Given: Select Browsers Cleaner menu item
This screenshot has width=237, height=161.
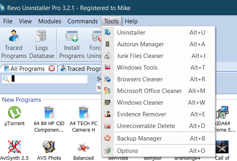Looking at the screenshot, I should click(x=158, y=79).
